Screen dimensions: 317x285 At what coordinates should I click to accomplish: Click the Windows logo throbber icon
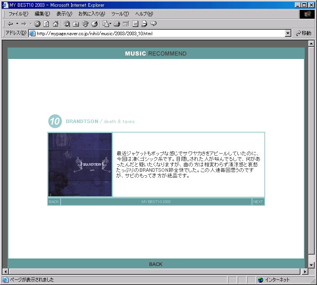click(x=307, y=14)
